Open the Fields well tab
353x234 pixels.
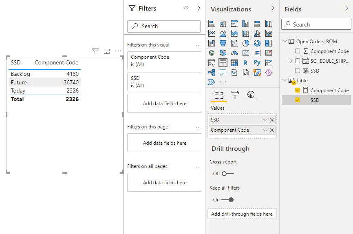click(x=218, y=95)
